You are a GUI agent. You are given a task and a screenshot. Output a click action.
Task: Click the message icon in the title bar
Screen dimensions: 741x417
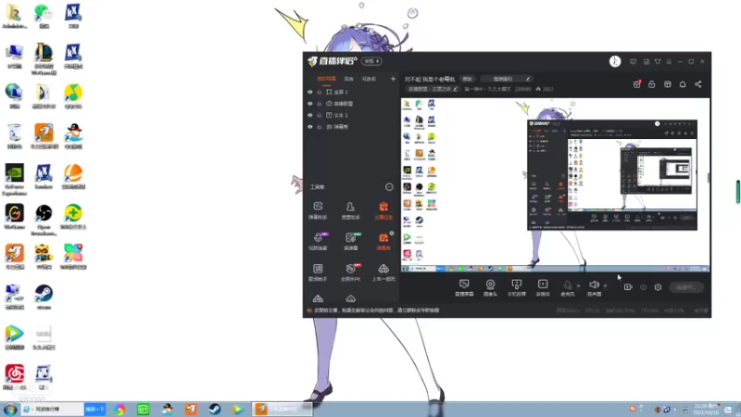click(634, 61)
